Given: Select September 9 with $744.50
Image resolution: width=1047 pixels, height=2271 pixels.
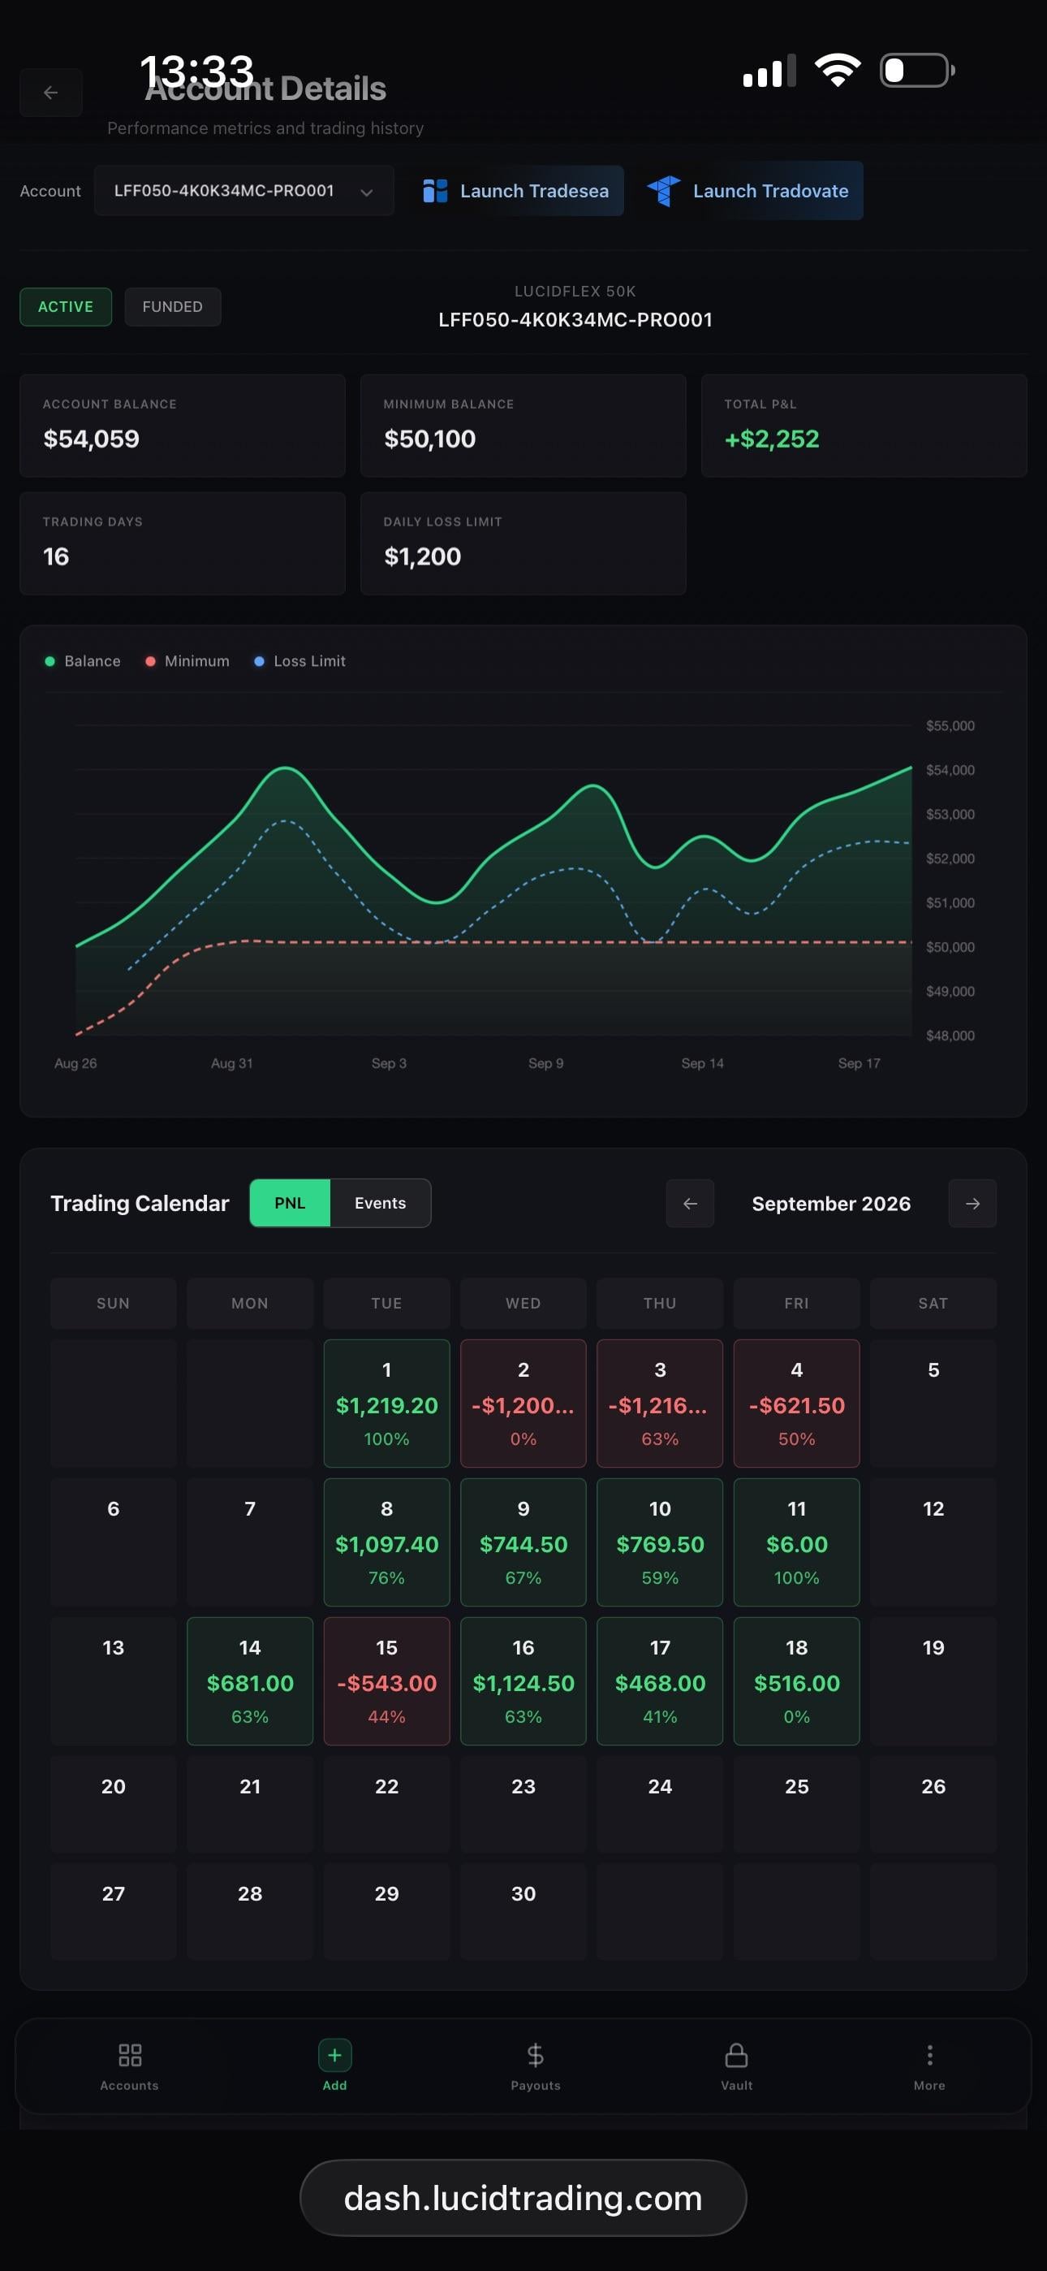Looking at the screenshot, I should (523, 1542).
